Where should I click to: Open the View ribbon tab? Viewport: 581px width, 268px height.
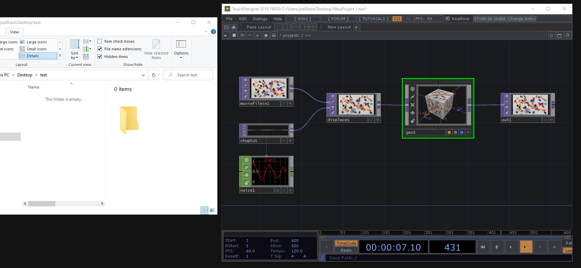tap(14, 32)
